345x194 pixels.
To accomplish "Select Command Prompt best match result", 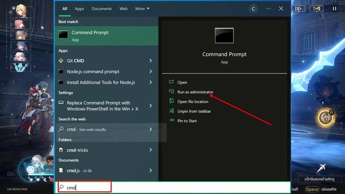I will 107,36.
